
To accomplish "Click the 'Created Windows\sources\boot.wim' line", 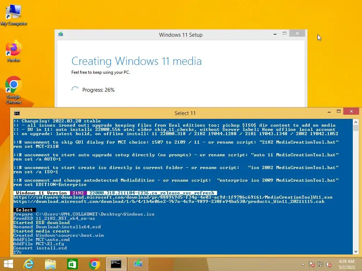I will point(58,235).
